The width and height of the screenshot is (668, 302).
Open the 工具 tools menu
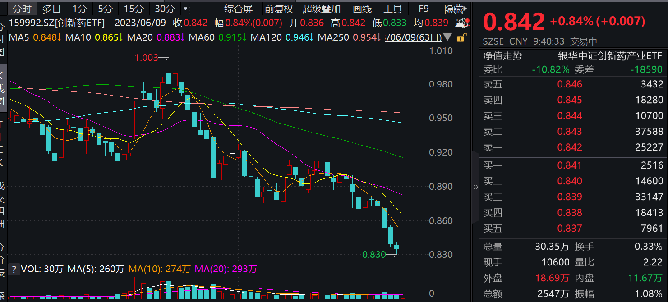pos(392,9)
